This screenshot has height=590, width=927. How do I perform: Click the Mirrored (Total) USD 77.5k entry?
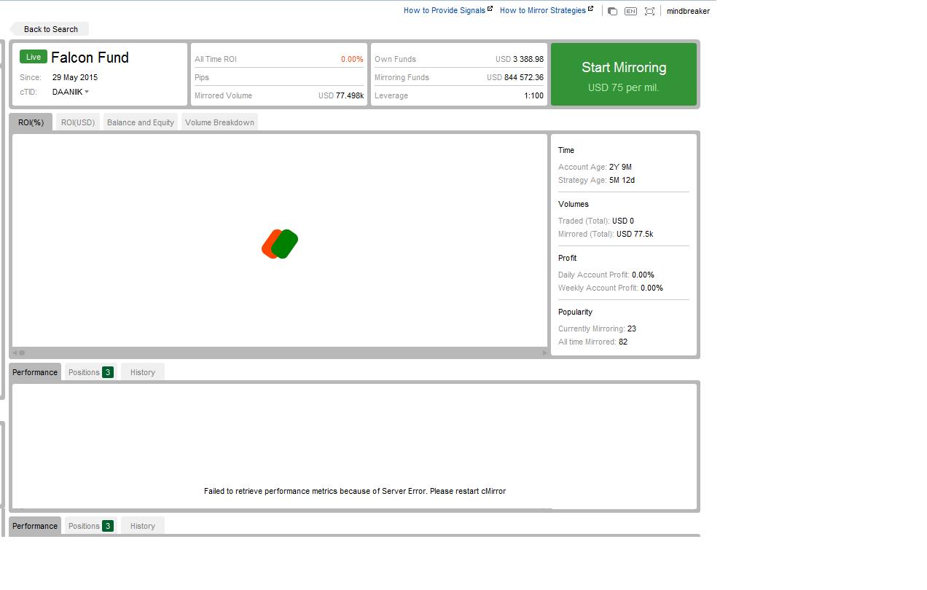606,234
